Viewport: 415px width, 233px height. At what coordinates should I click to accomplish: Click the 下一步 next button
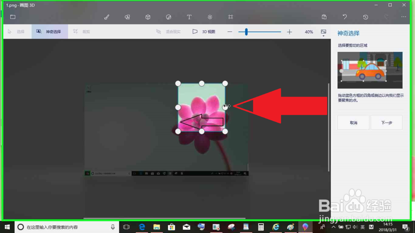point(386,122)
